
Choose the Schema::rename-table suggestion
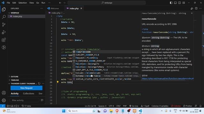click(106, 76)
